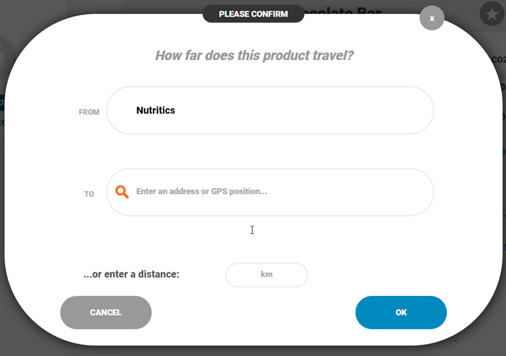This screenshot has width=506, height=356.
Task: Click the partially hidden CO2 label at right edge
Action: pyautogui.click(x=499, y=60)
